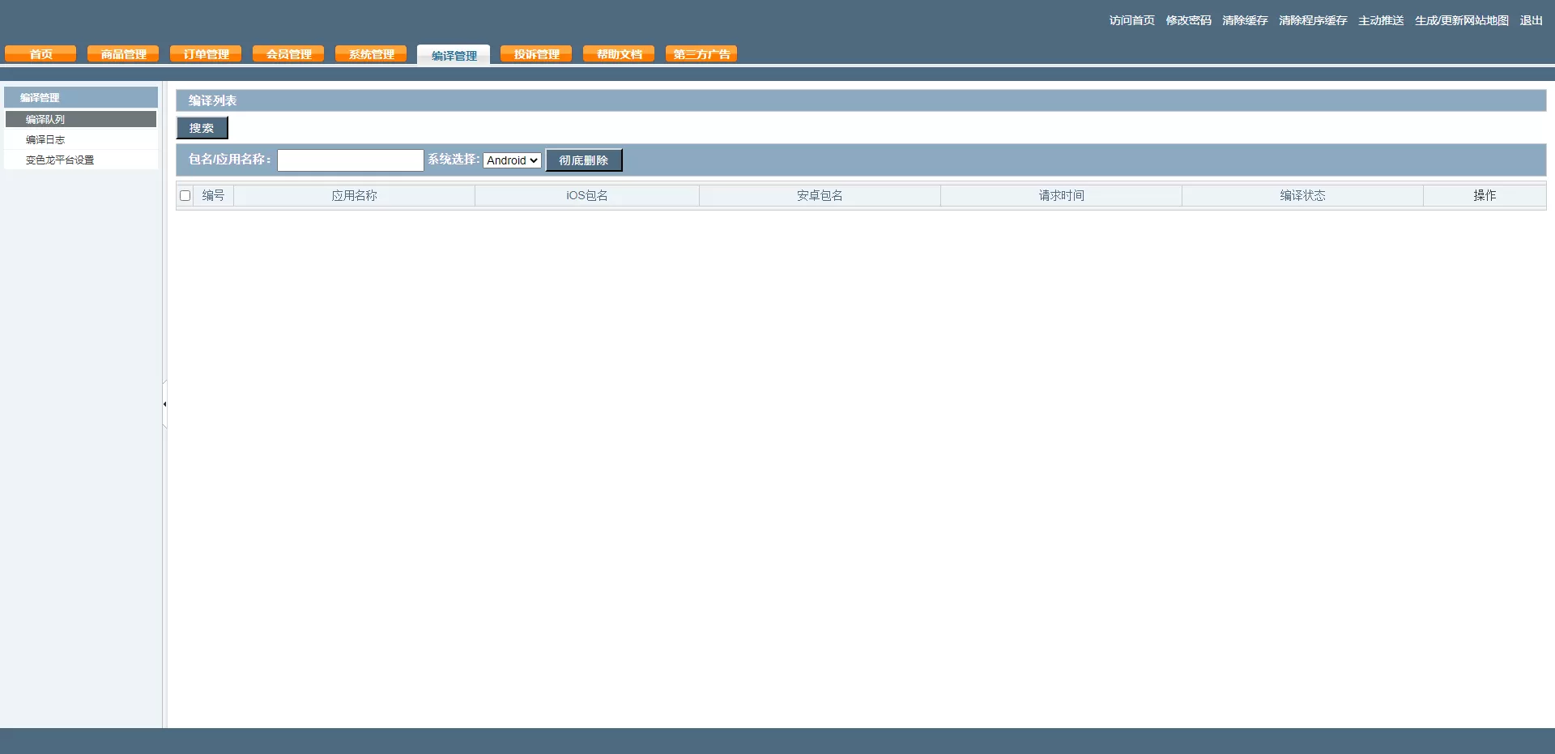The width and height of the screenshot is (1555, 754).
Task: Switch to the 投诉管理 tab
Action: (x=536, y=54)
